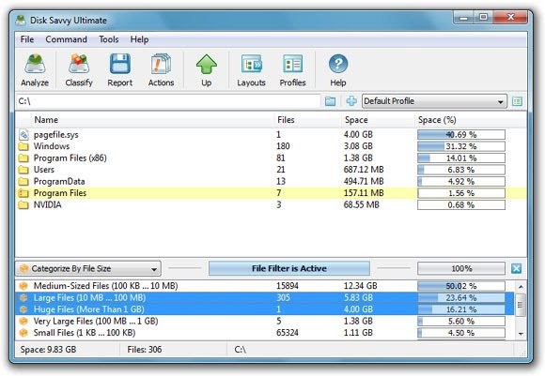
Task: Open the Command menu
Action: coord(66,39)
